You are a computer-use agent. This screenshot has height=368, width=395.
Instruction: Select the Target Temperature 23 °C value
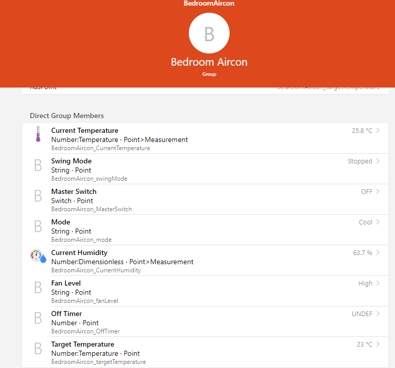click(364, 345)
